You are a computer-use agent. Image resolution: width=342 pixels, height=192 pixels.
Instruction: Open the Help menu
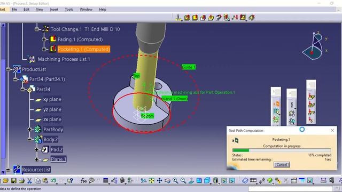[103, 10]
